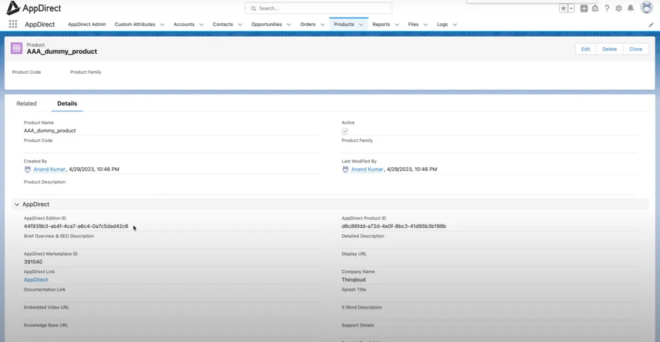The image size is (660, 342).
Task: Click the AppDirect Product ID value d6c86fdd
Action: pos(394,226)
